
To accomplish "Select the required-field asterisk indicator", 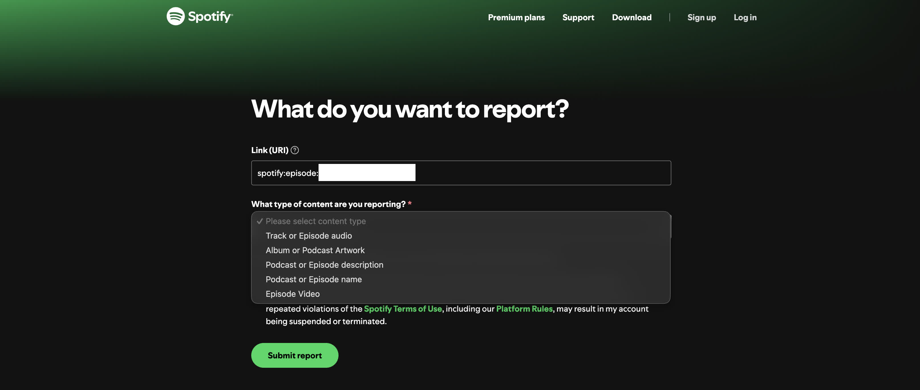I will click(x=410, y=204).
